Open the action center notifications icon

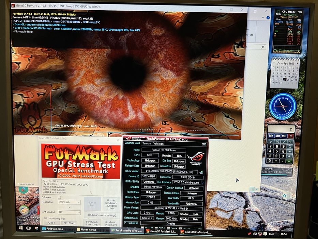click(265, 234)
